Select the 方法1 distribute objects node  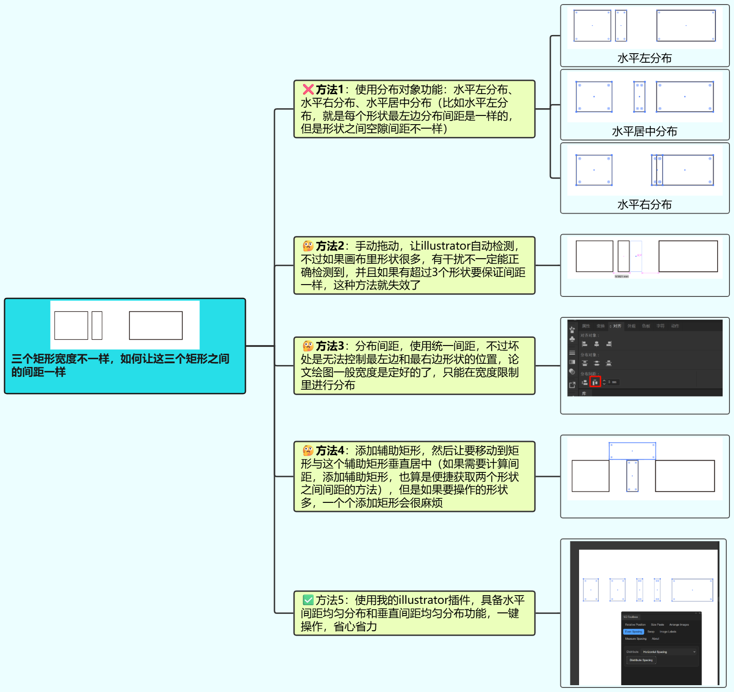414,109
